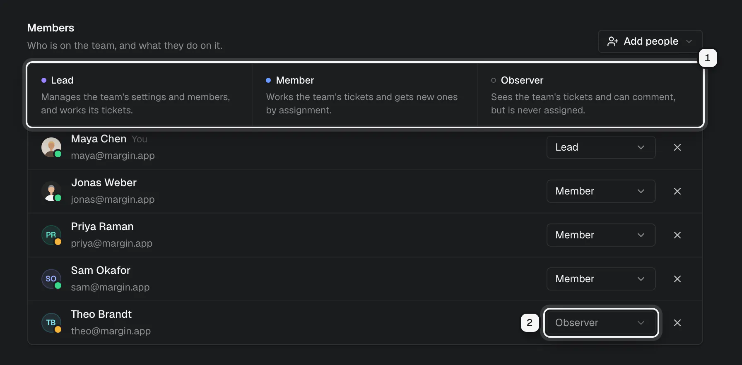742x365 pixels.
Task: Click the Lead description about managing settings
Action: click(135, 103)
